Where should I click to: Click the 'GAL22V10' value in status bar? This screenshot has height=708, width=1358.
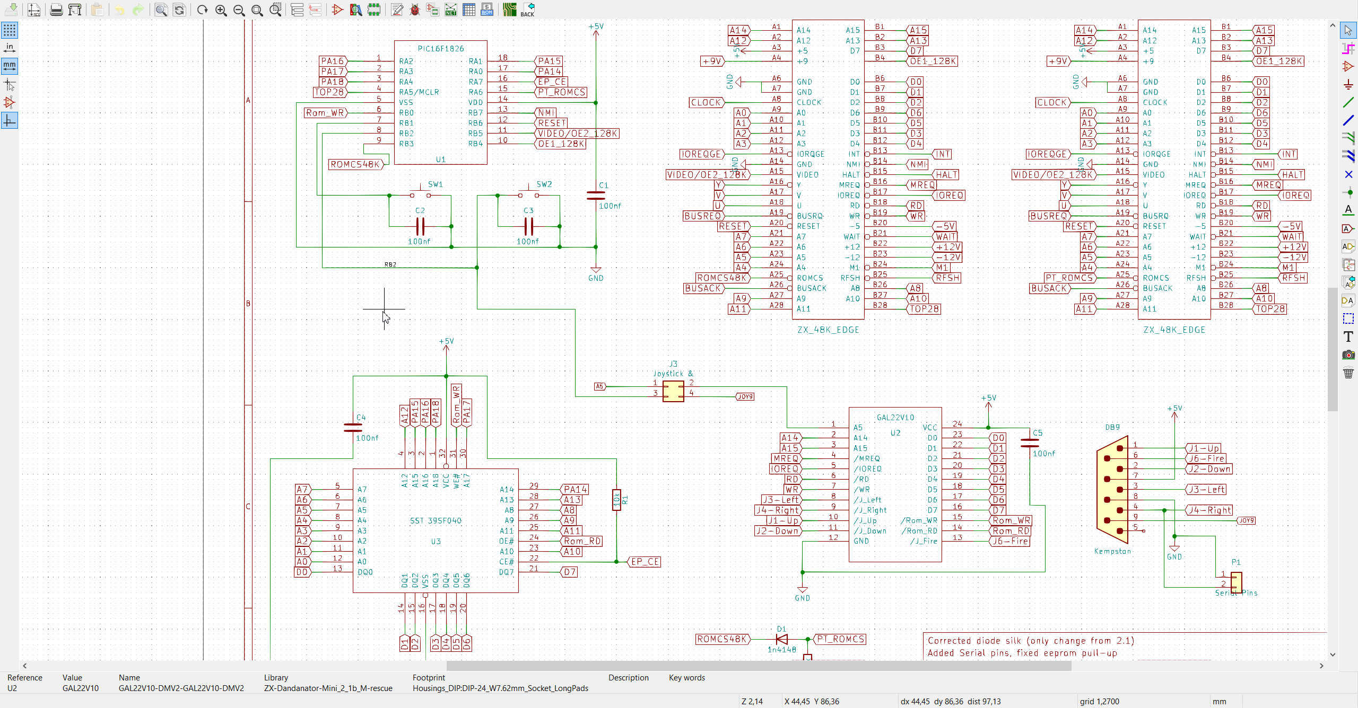pyautogui.click(x=81, y=688)
